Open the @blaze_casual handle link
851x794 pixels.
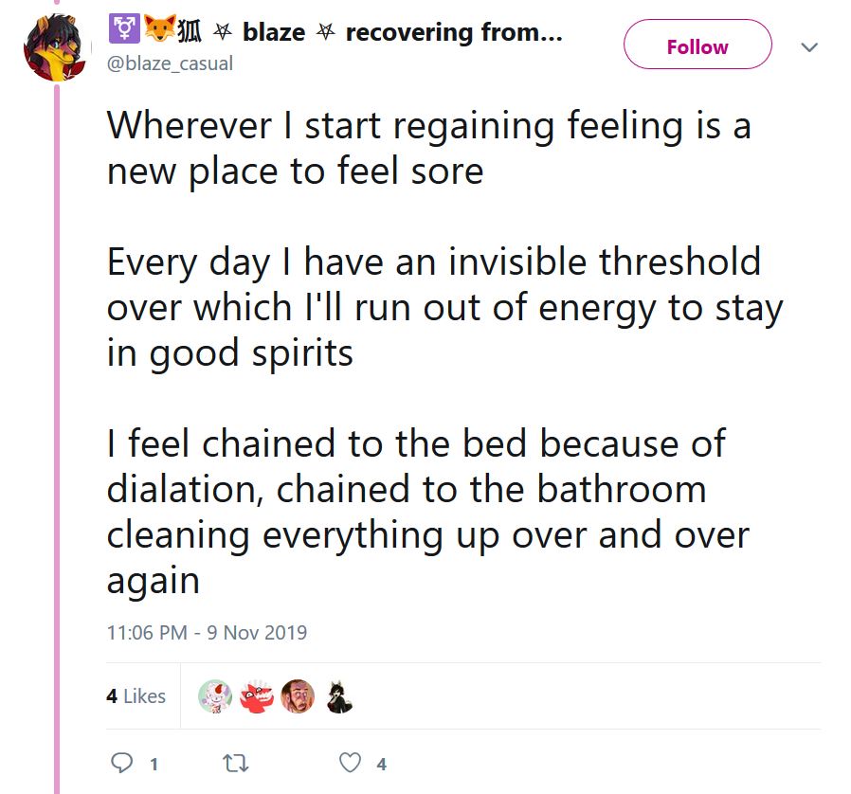coord(170,63)
